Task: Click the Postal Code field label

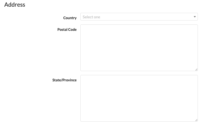Action: point(67,29)
